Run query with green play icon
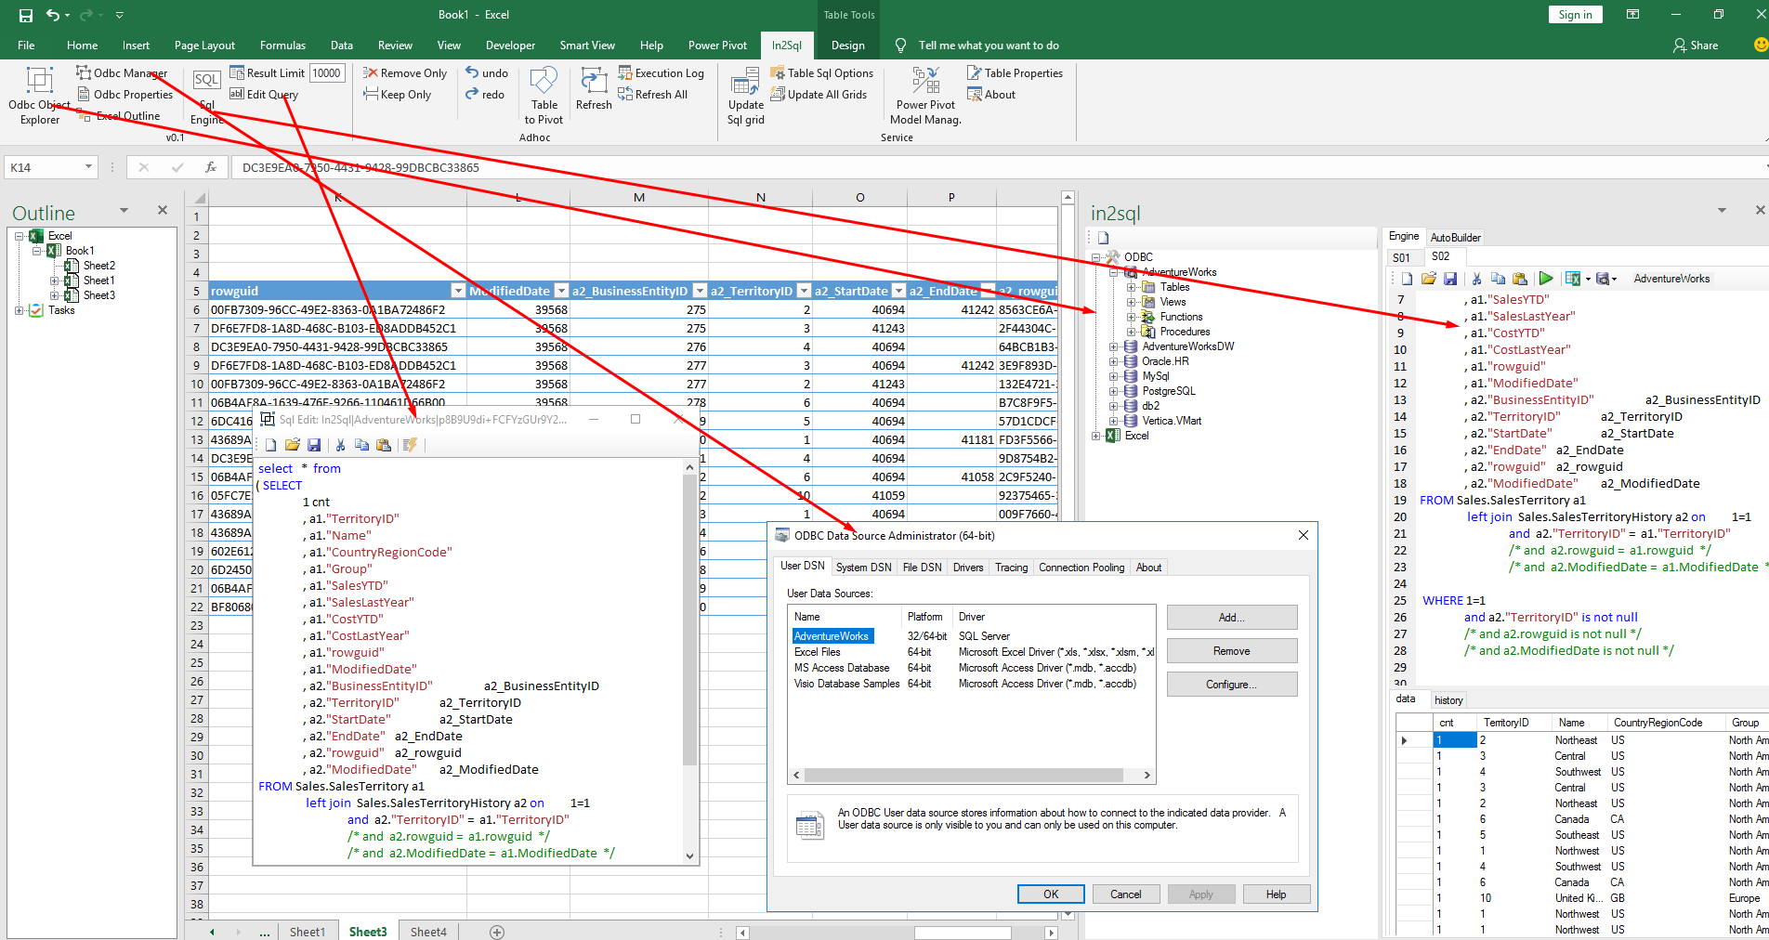Viewport: 1769px width, 940px height. coord(1546,278)
